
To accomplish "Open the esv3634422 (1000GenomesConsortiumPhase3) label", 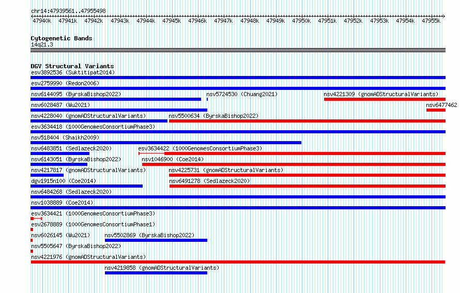I will pos(200,148).
